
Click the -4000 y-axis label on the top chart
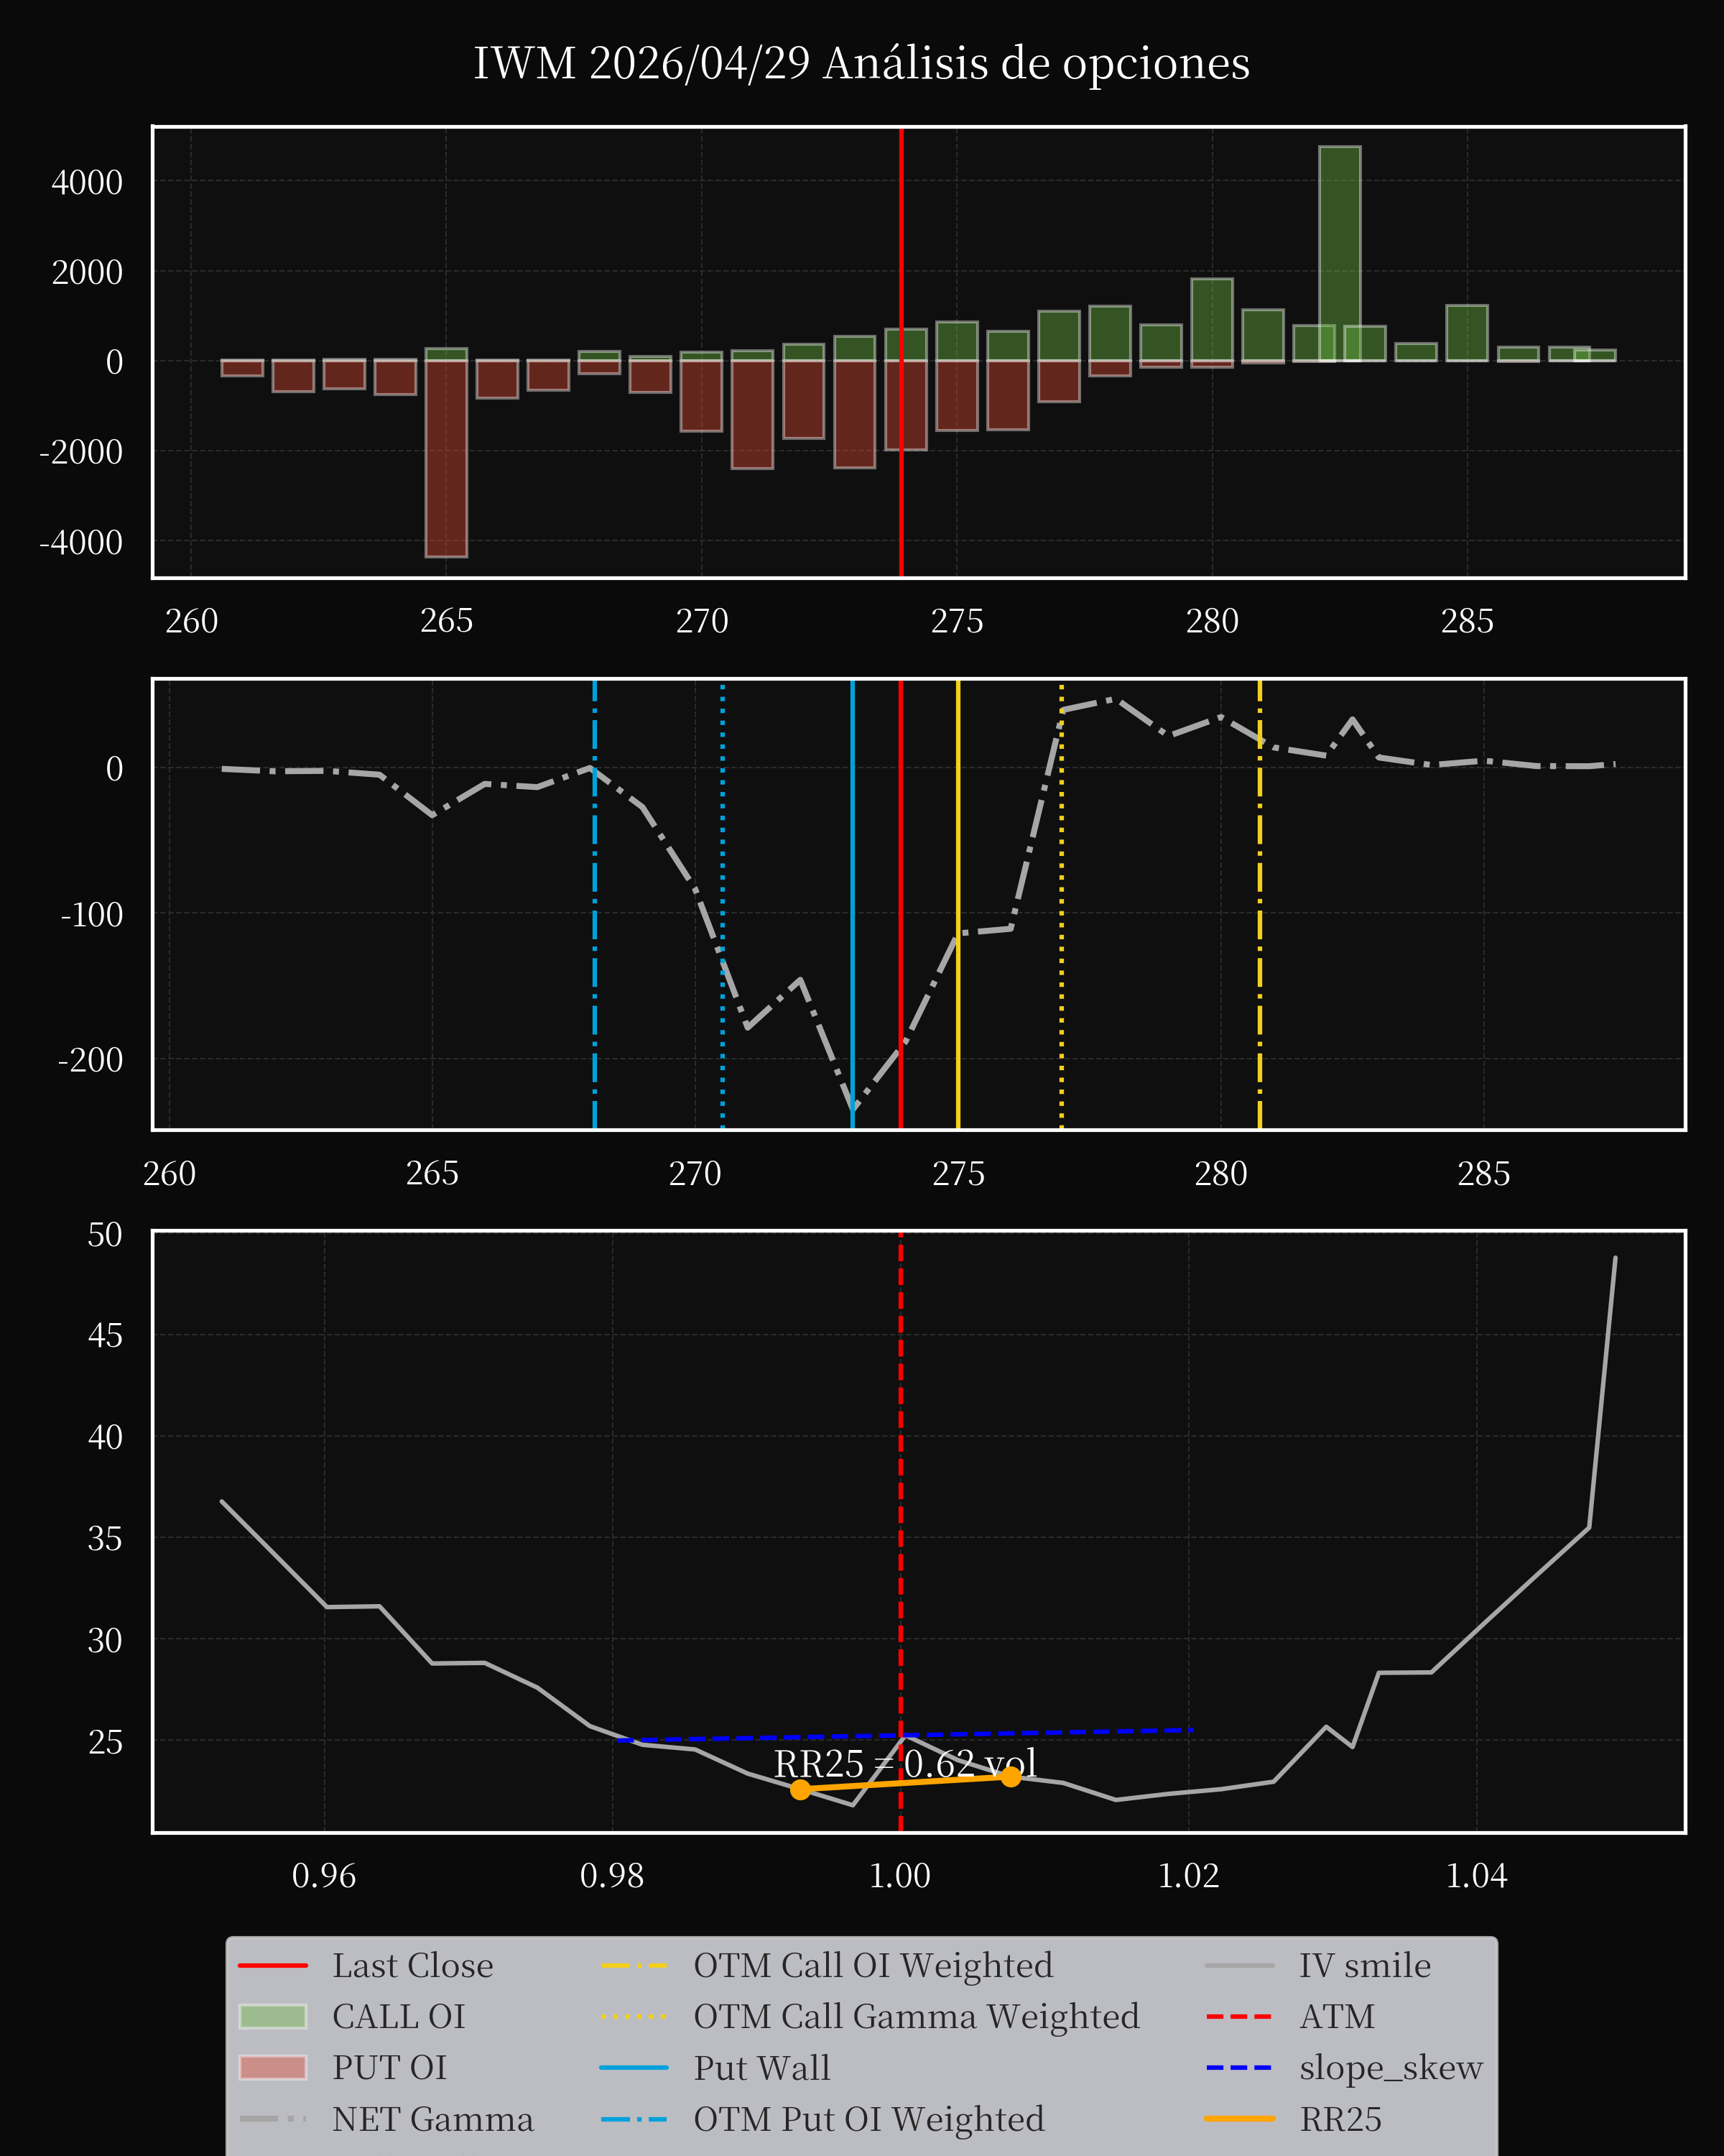pyautogui.click(x=81, y=543)
